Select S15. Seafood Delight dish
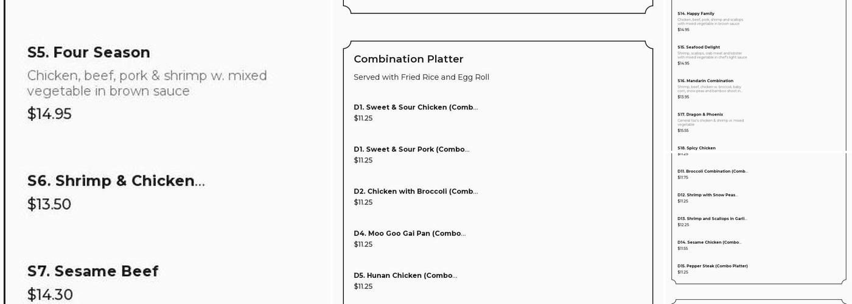The width and height of the screenshot is (852, 304). [699, 47]
